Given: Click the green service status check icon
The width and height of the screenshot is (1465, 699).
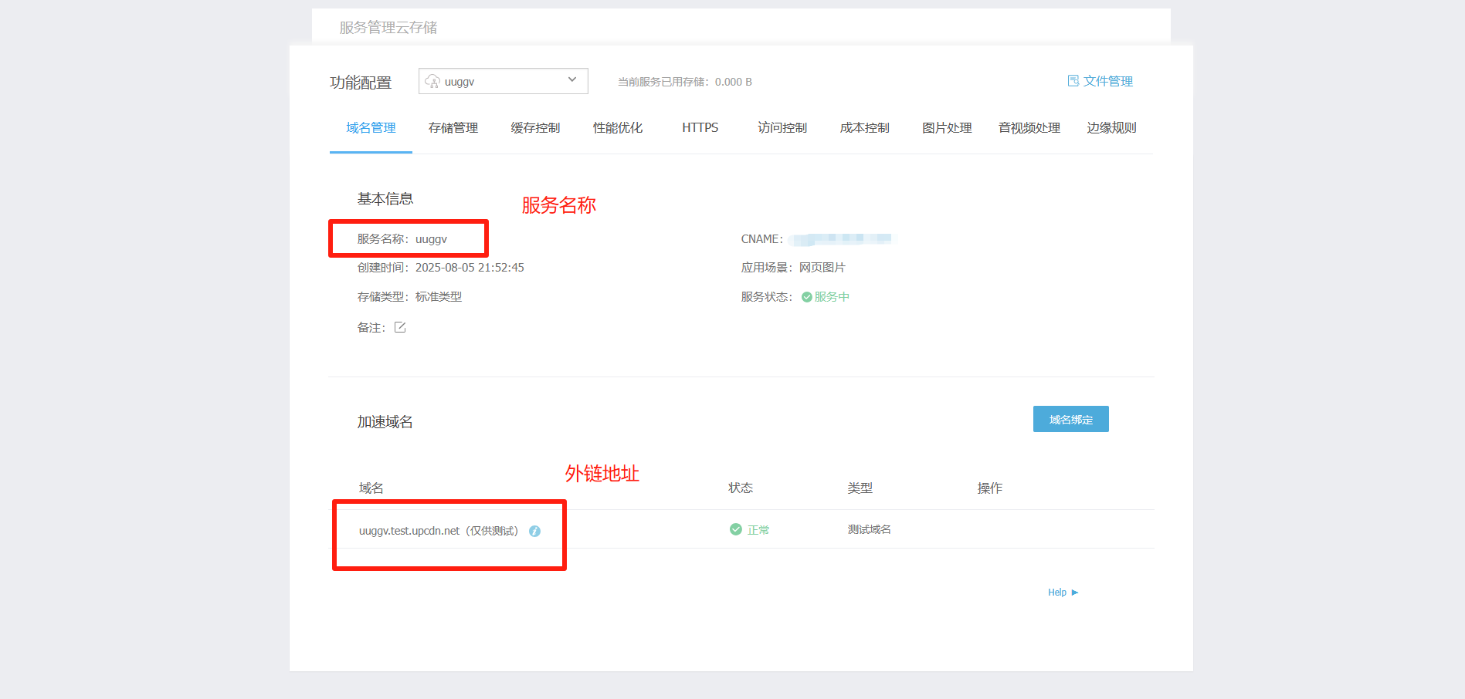Looking at the screenshot, I should 806,297.
